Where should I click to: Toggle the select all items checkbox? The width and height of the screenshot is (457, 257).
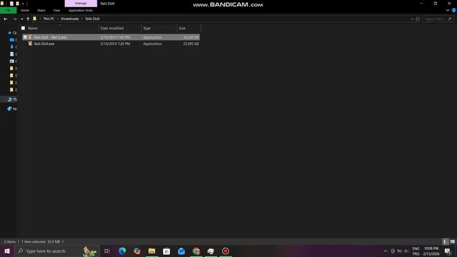[x=23, y=28]
